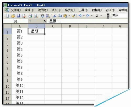Click the Insert Function fx icon
Screen dimensions: 131x107
point(45,21)
